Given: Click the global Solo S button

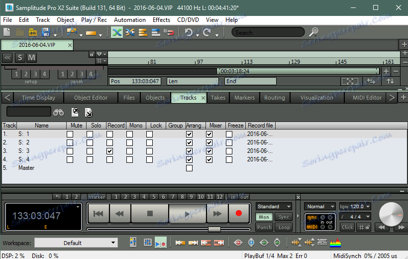Looking at the screenshot, I should [20, 58].
